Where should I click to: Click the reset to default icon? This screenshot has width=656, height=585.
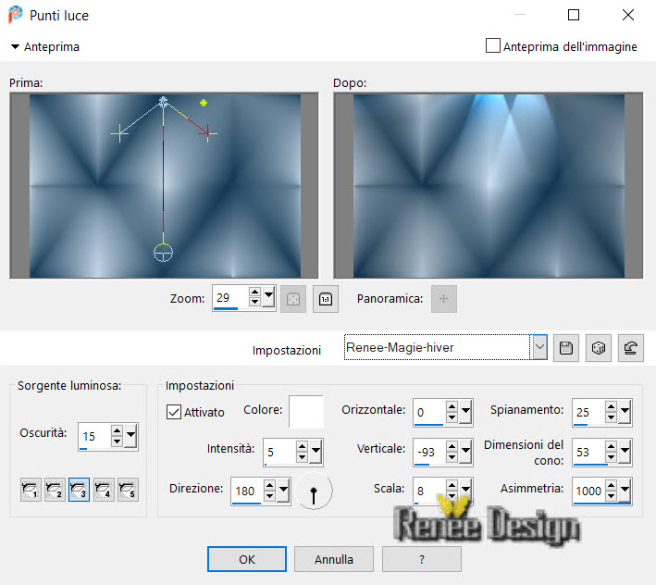[630, 348]
